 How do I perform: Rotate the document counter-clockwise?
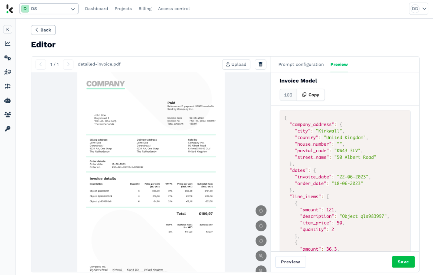point(261,241)
